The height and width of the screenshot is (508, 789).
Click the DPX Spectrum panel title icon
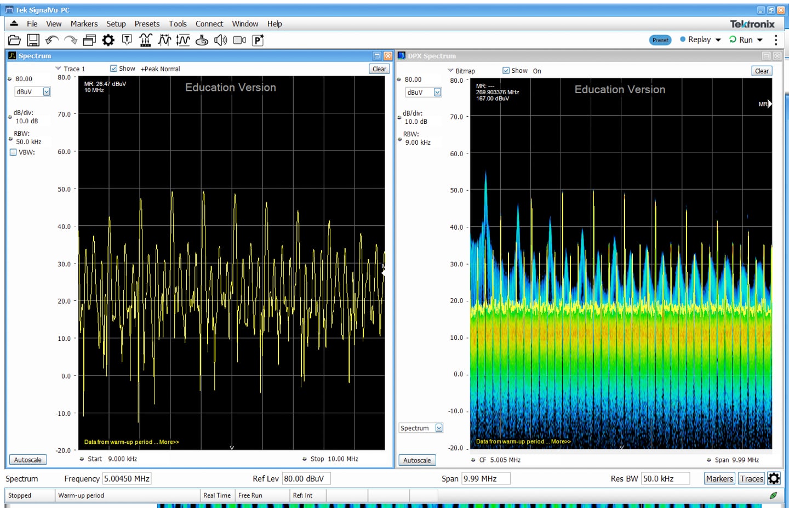(x=402, y=56)
